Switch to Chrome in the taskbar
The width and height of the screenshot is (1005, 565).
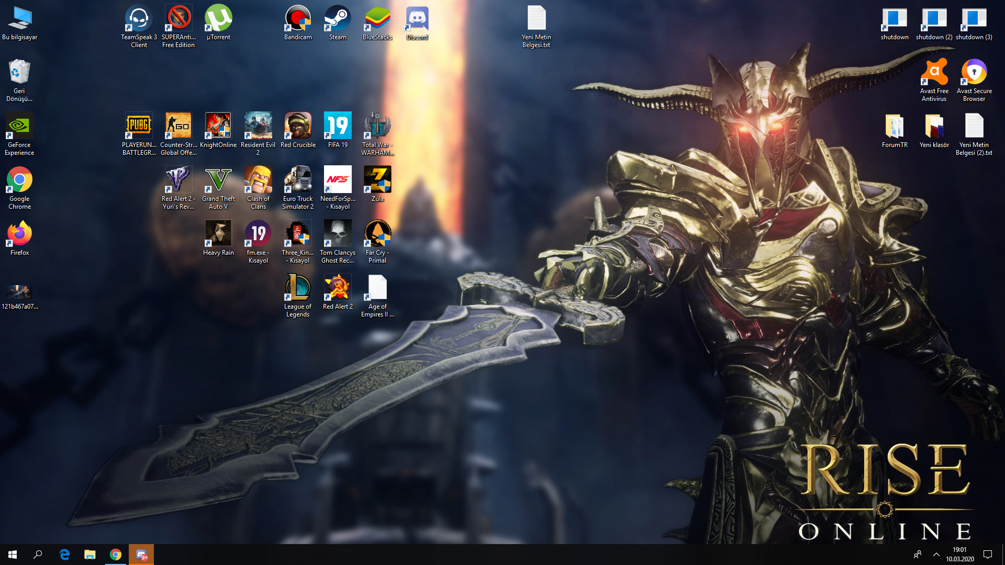coord(116,555)
